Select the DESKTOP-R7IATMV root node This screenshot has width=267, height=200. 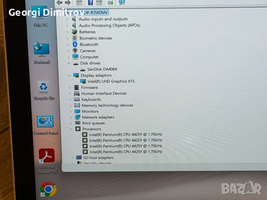90,12
